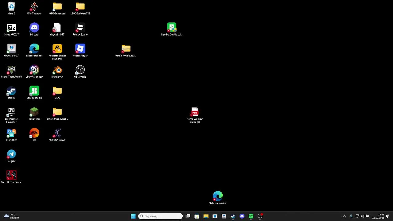Screen dimensions: 393x221
Task: Open the Recycle Bin labeled klasa 6
Action: (x=11, y=8)
